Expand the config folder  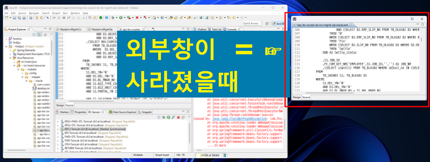coord(23,73)
